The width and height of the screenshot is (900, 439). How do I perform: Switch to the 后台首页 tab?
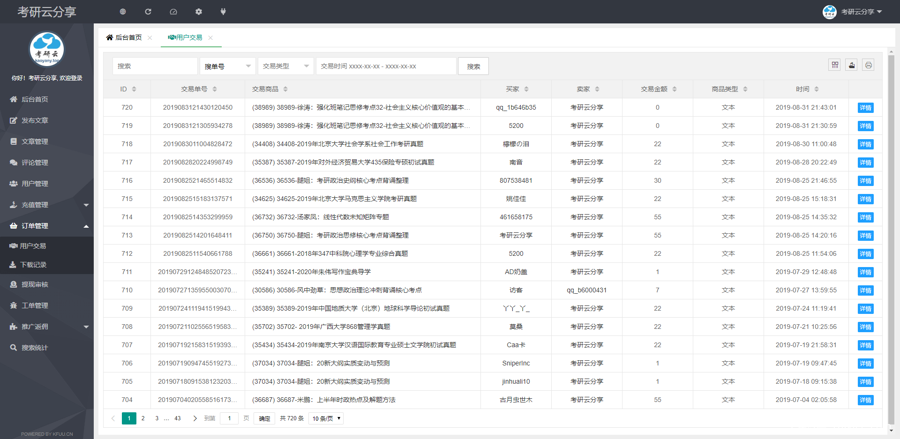click(x=127, y=37)
